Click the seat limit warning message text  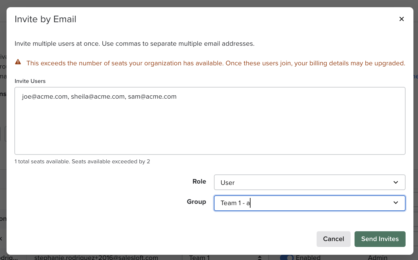(x=216, y=63)
